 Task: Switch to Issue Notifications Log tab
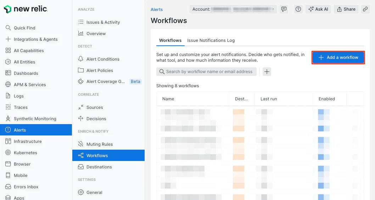[211, 40]
